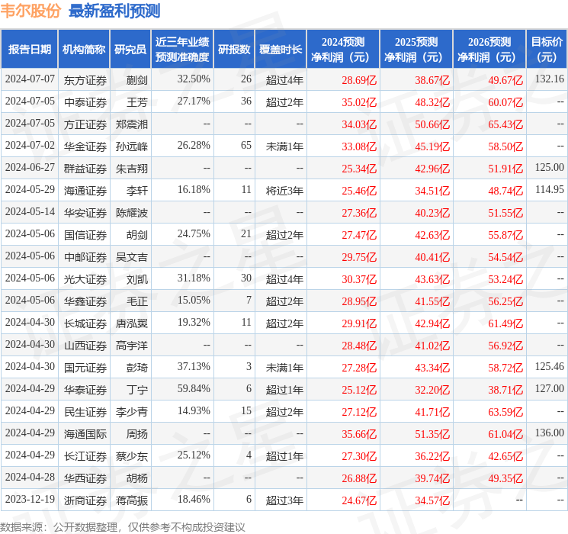
Task: Select the 长江证券 institution cell
Action: (85, 456)
